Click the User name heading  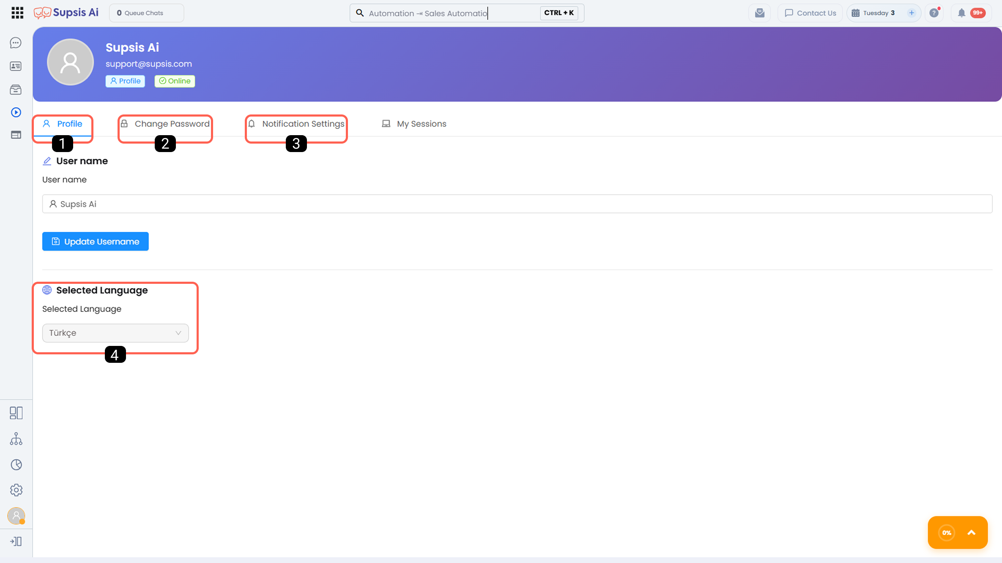(82, 161)
